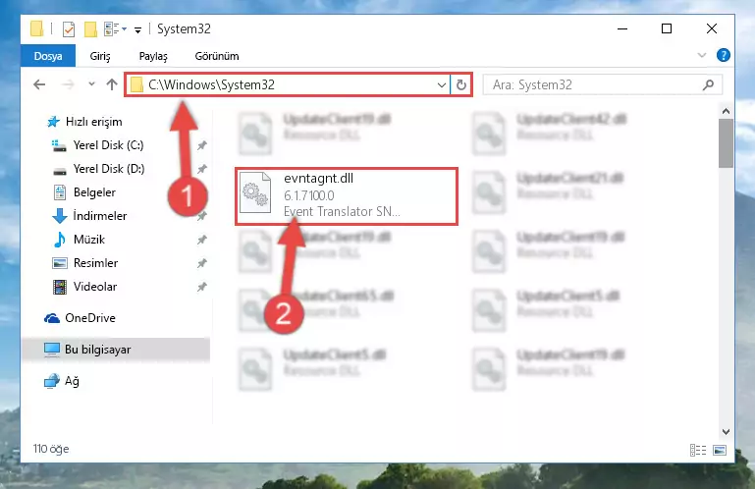Open the Belgeler folder
Viewport: 755px width, 489px height.
[94, 192]
